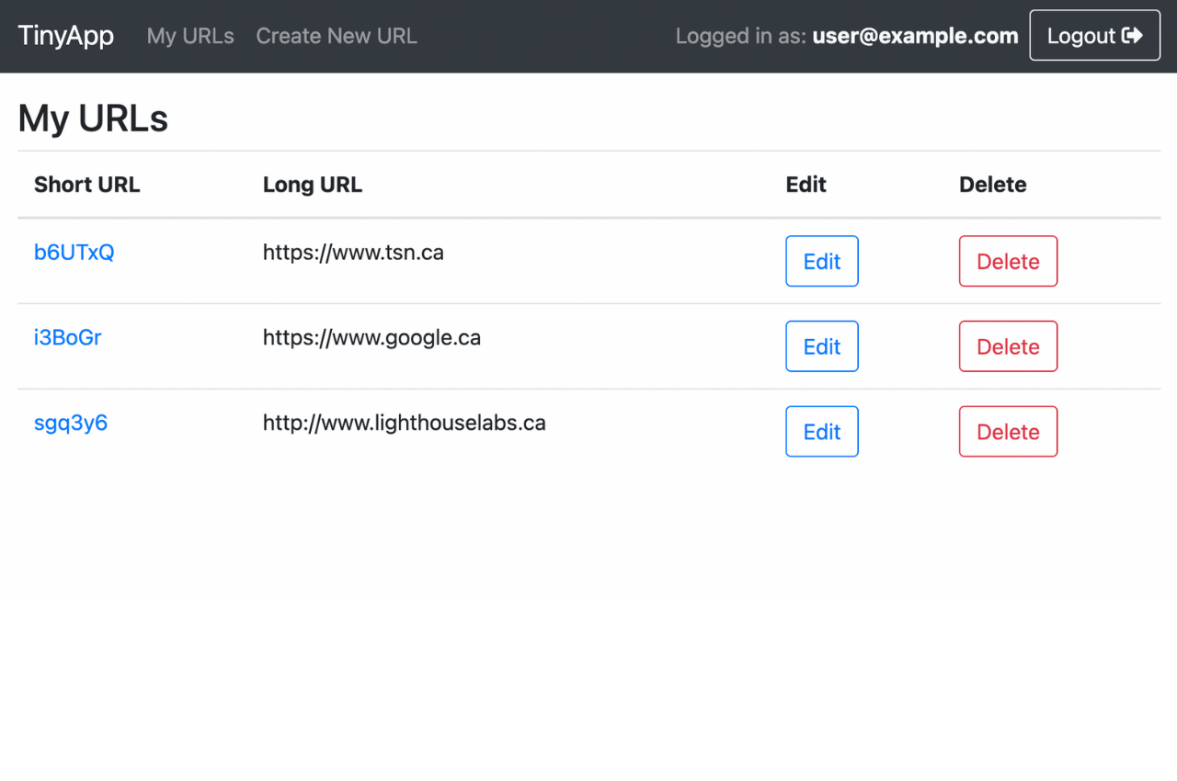Image resolution: width=1177 pixels, height=781 pixels.
Task: Delete the lighthouselabs.ca URL row
Action: click(x=1008, y=432)
